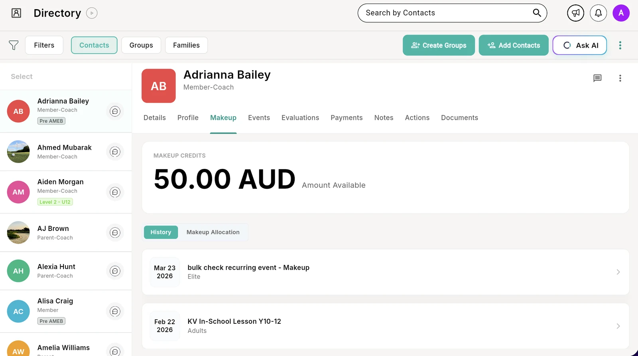Message AJ Brown from the contact list
Screen dimensions: 638x356
pyautogui.click(x=115, y=233)
